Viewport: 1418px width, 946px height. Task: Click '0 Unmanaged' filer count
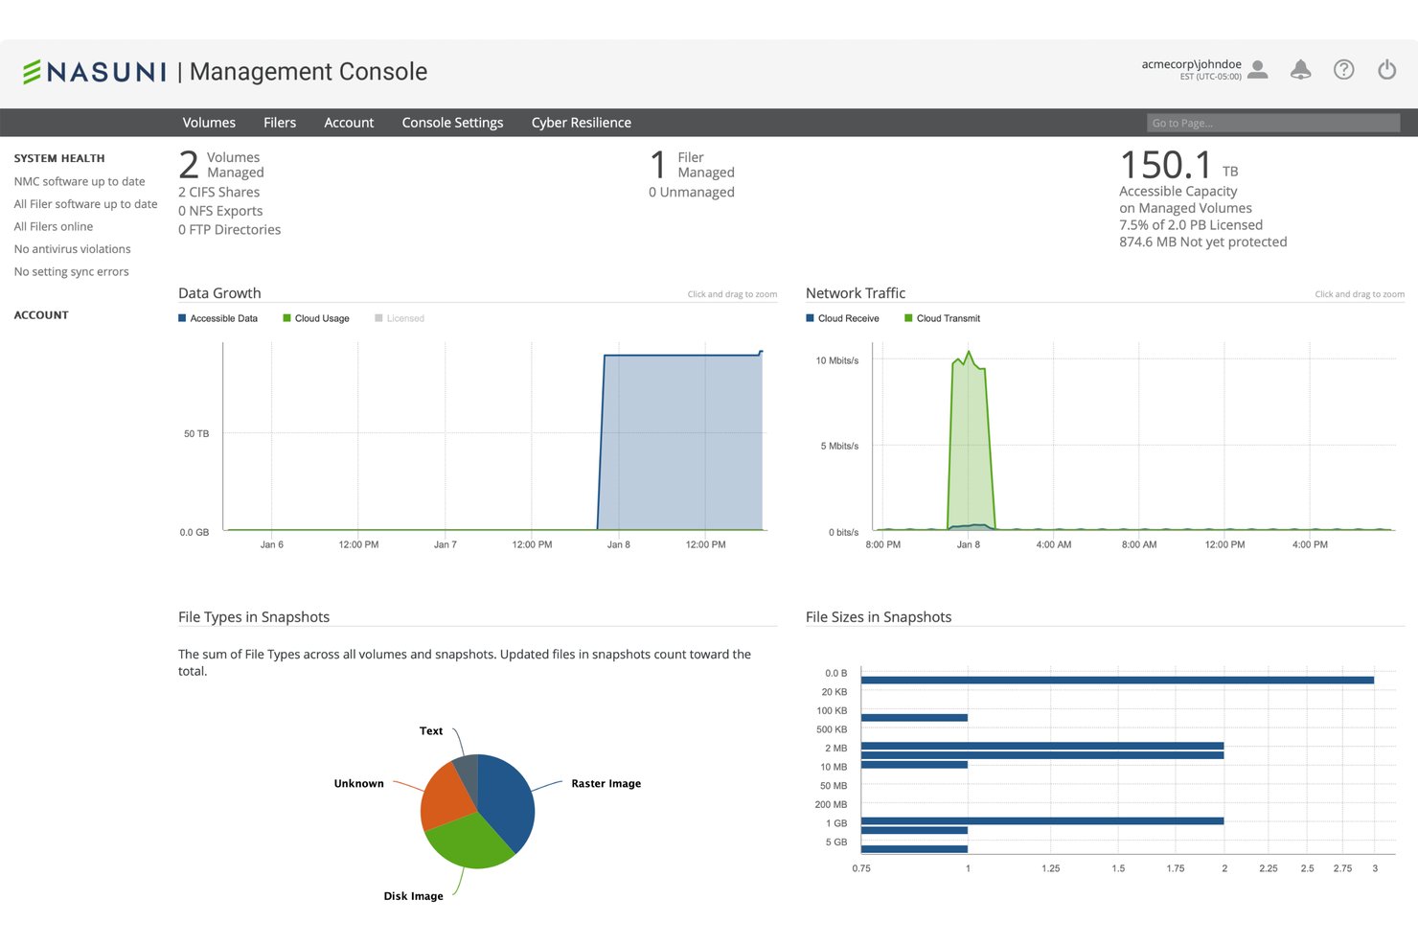[x=692, y=192]
